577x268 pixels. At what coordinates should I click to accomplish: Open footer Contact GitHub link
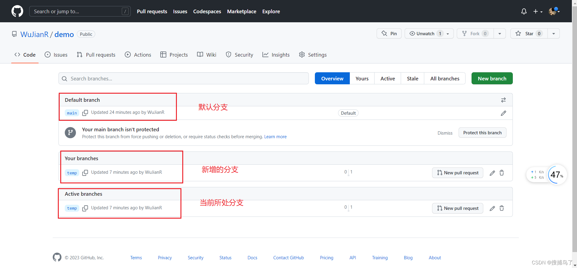289,258
